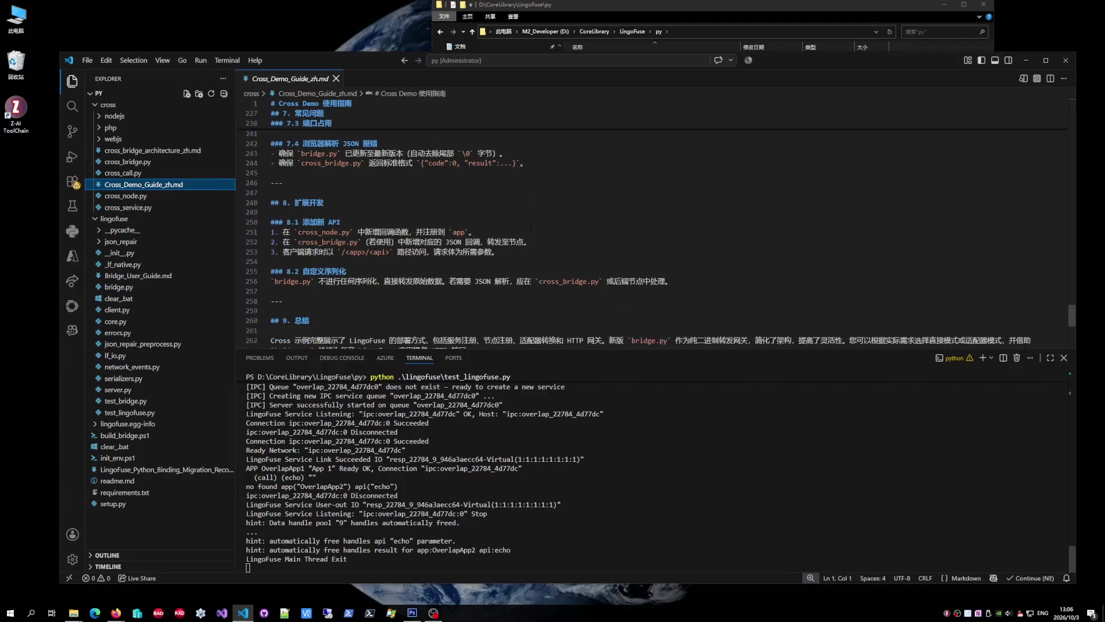Image resolution: width=1105 pixels, height=622 pixels.
Task: Open Run and Debug view
Action: 72,157
